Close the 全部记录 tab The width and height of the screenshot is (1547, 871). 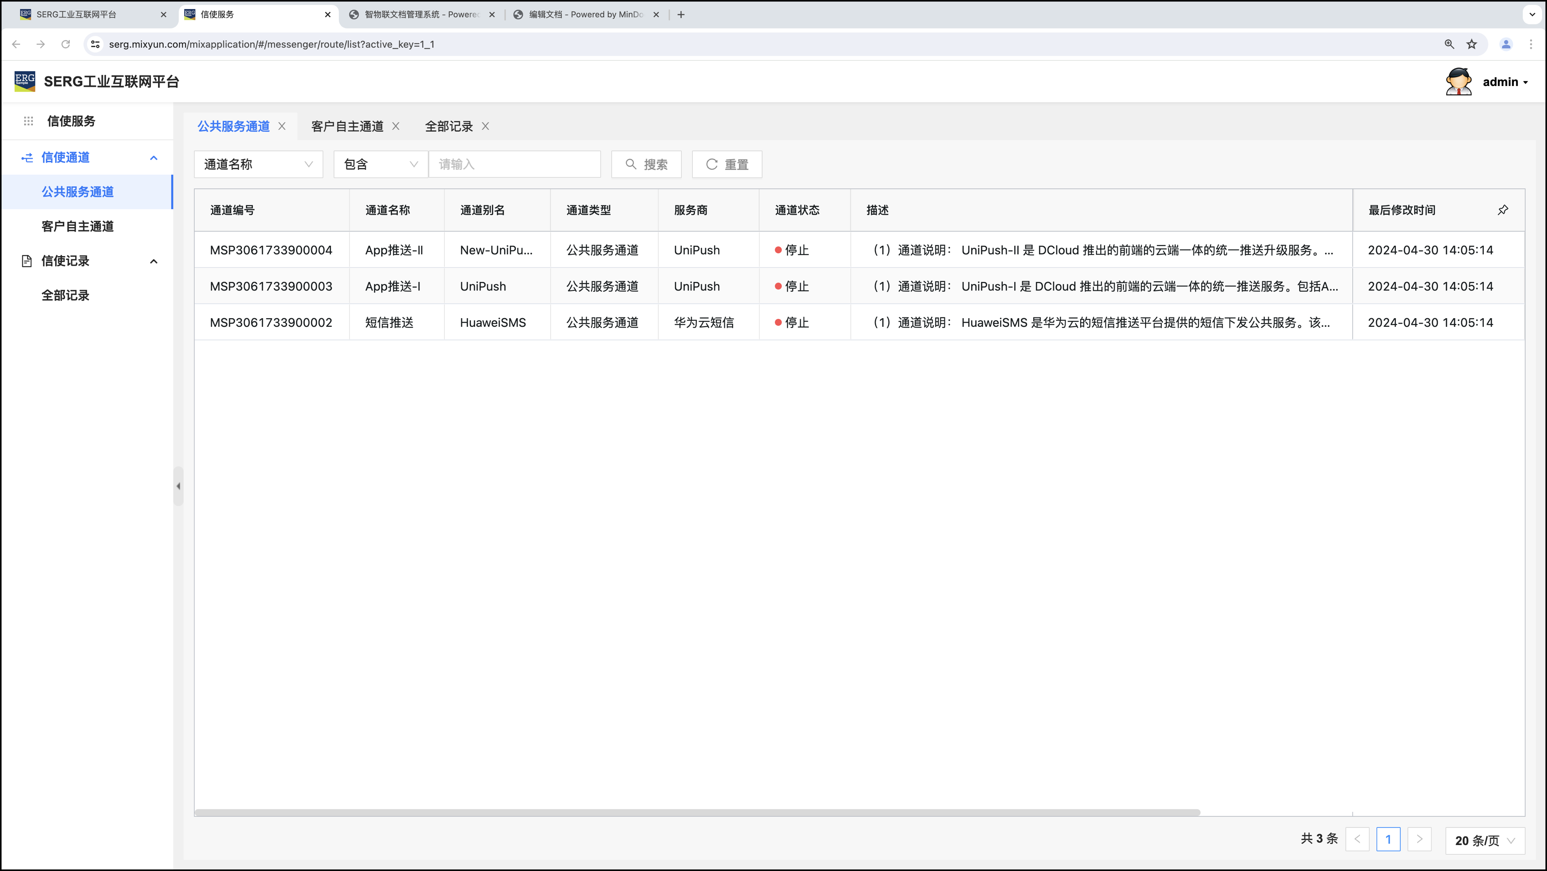(x=485, y=126)
